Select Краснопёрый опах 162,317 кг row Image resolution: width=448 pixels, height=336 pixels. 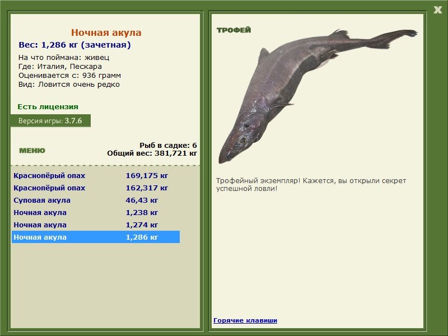[x=96, y=188]
